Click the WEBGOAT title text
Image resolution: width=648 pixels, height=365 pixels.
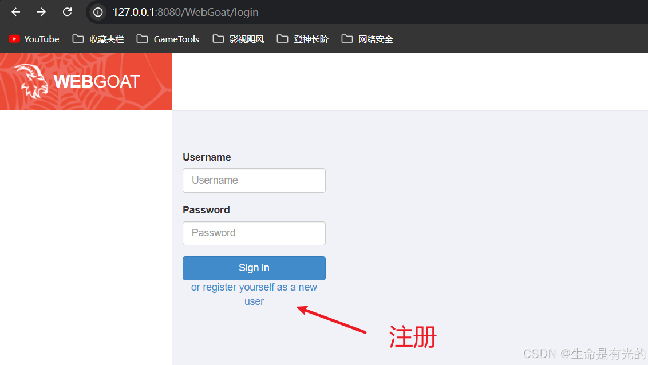coord(97,81)
